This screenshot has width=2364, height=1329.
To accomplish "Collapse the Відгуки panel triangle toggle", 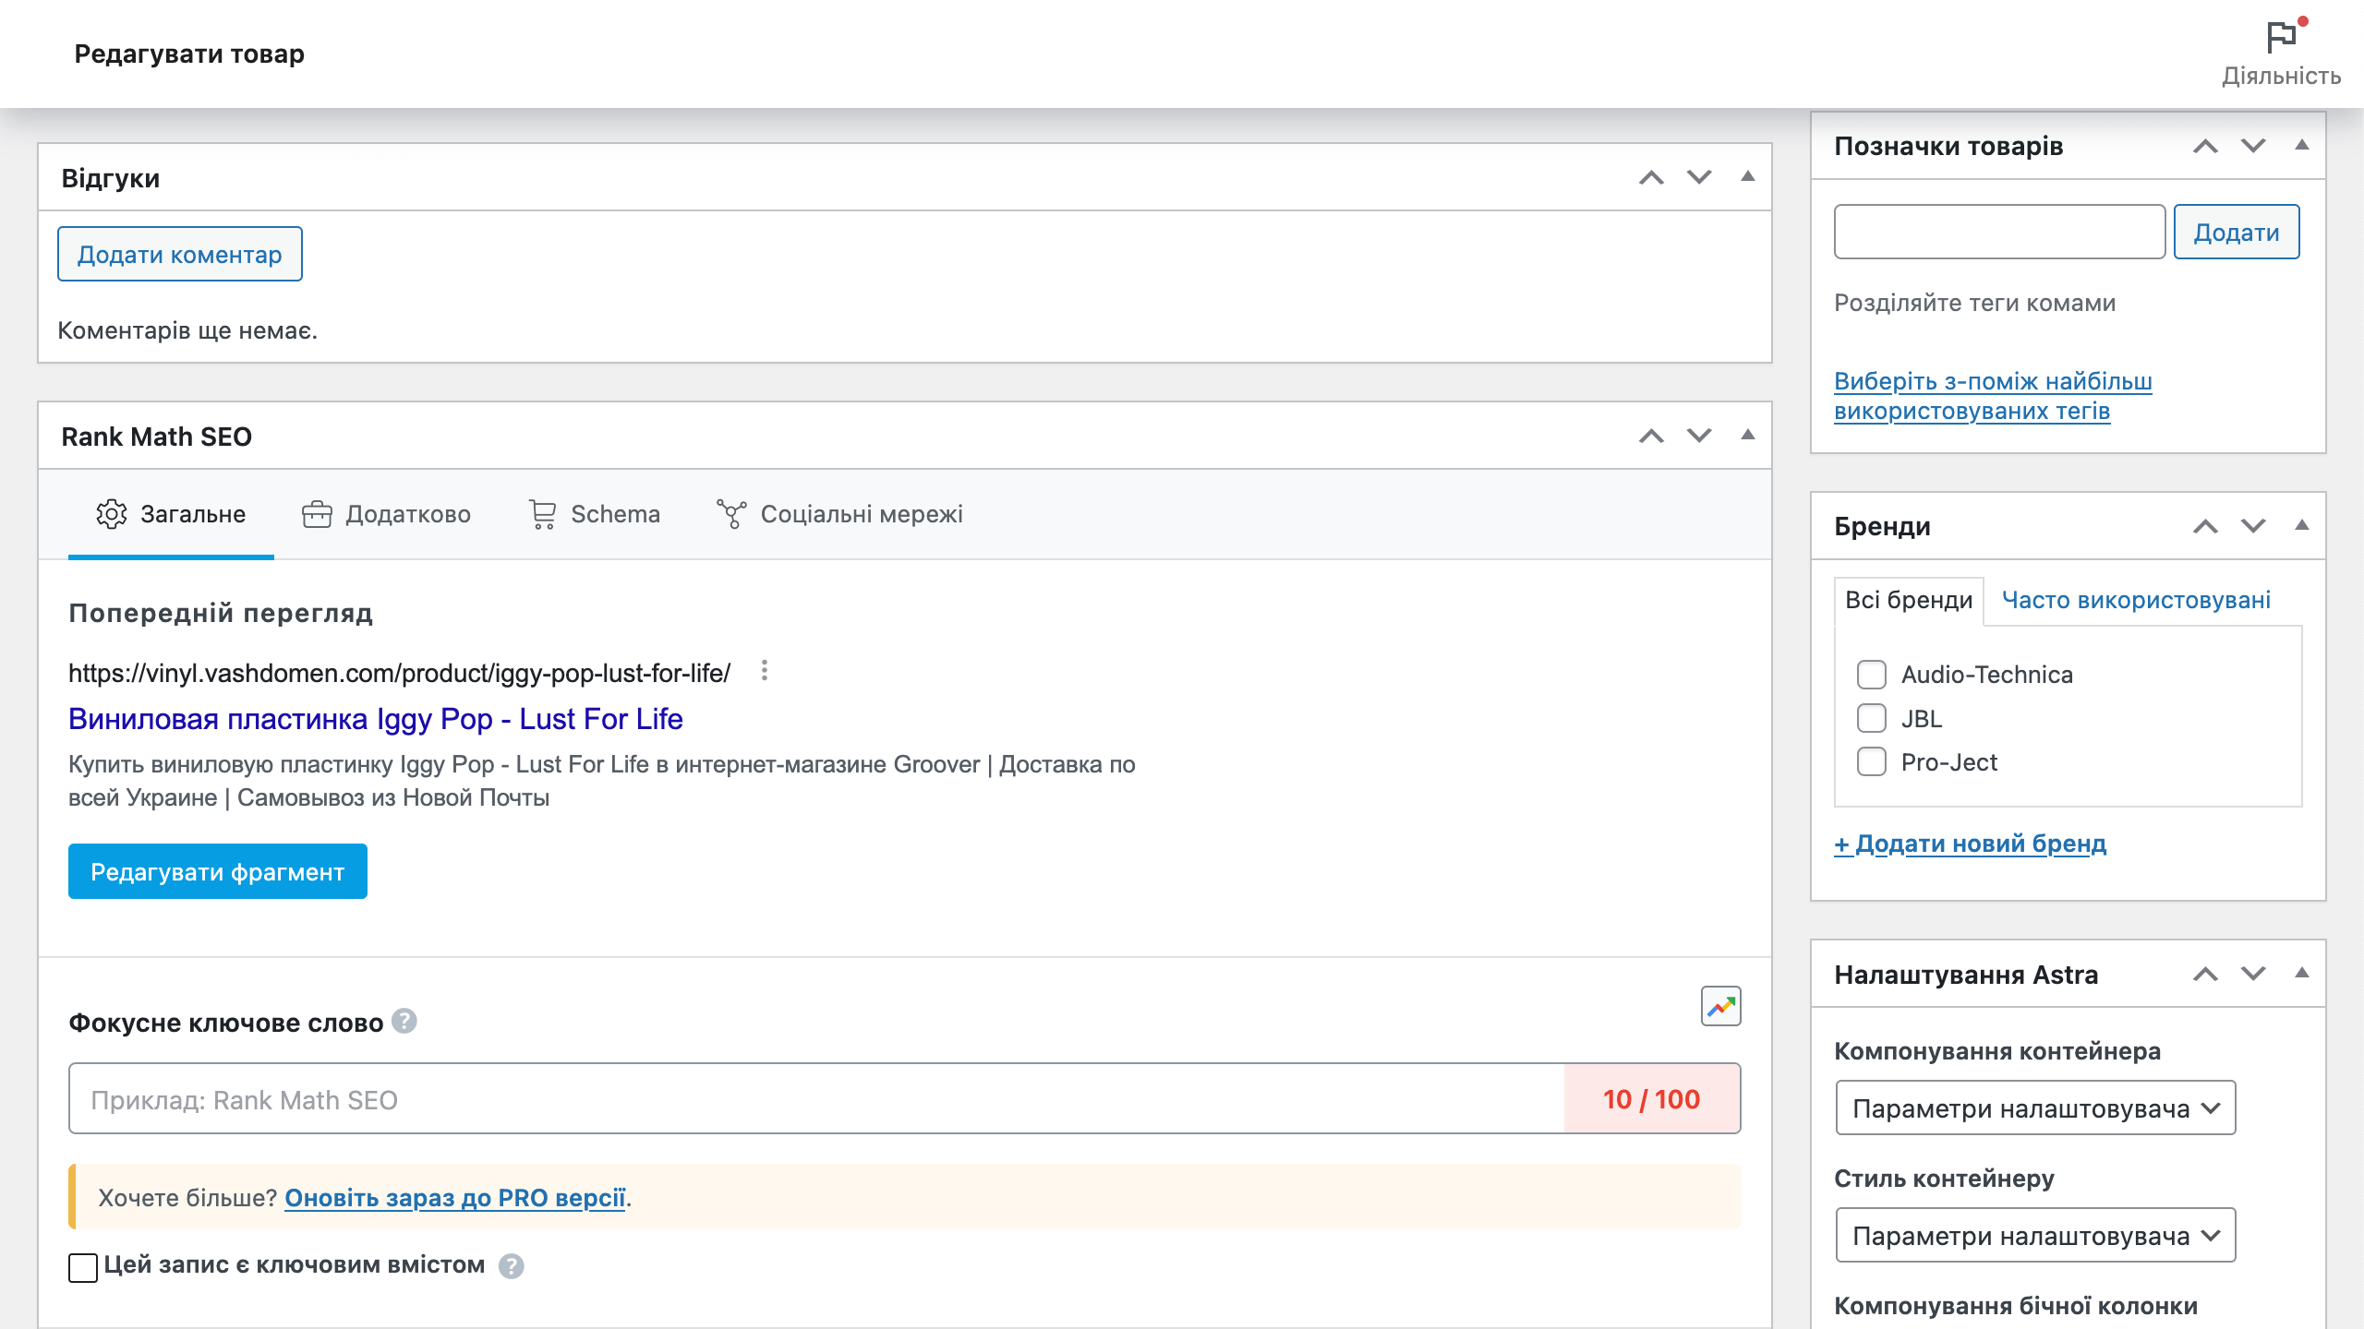I will coord(1747,176).
